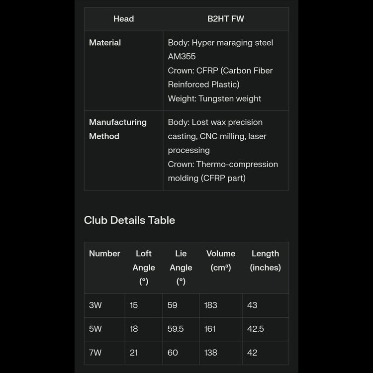Image resolution: width=373 pixels, height=373 pixels.
Task: Click the "Volume (cm³)" column header
Action: (x=221, y=261)
